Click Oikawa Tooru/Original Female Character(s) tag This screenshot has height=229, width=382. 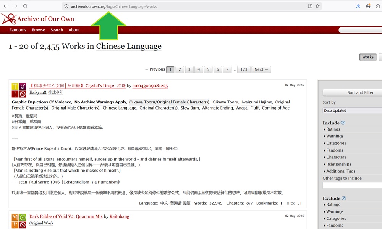pos(169,102)
